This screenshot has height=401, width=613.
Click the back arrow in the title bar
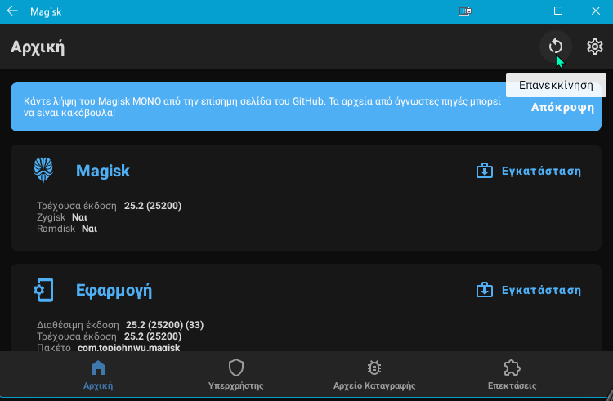point(12,11)
